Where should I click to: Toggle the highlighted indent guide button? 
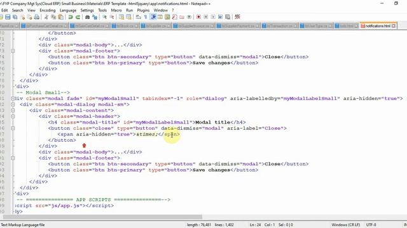point(153,17)
